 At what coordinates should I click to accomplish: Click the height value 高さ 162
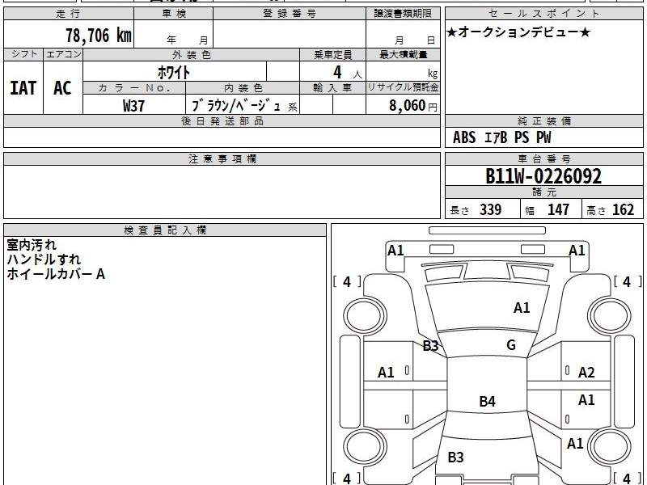coord(611,210)
